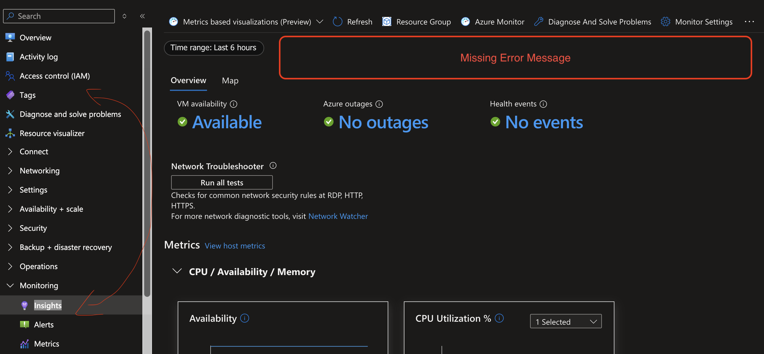Click the Tags icon in sidebar

tap(10, 95)
